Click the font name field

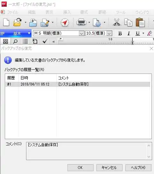pos(56,33)
